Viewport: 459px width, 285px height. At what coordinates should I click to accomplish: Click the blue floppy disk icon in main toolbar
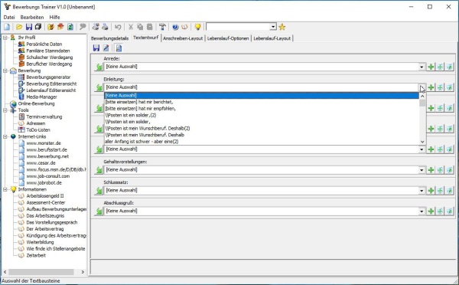point(29,27)
